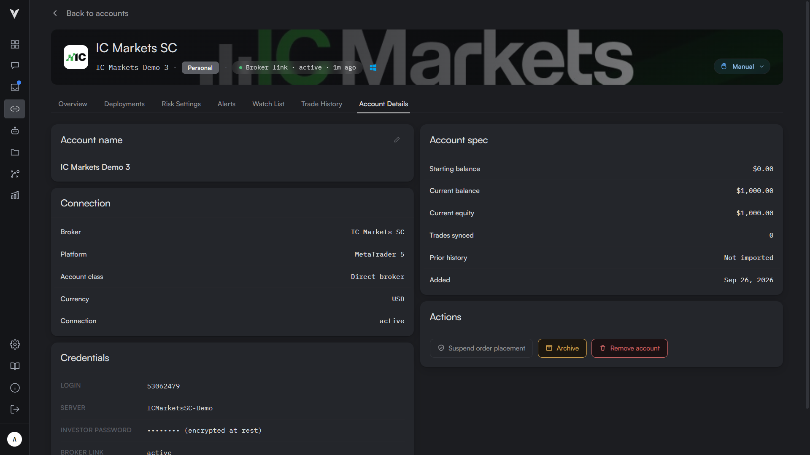Switch to the Overview tab
Viewport: 810px width, 455px height.
pyautogui.click(x=73, y=104)
